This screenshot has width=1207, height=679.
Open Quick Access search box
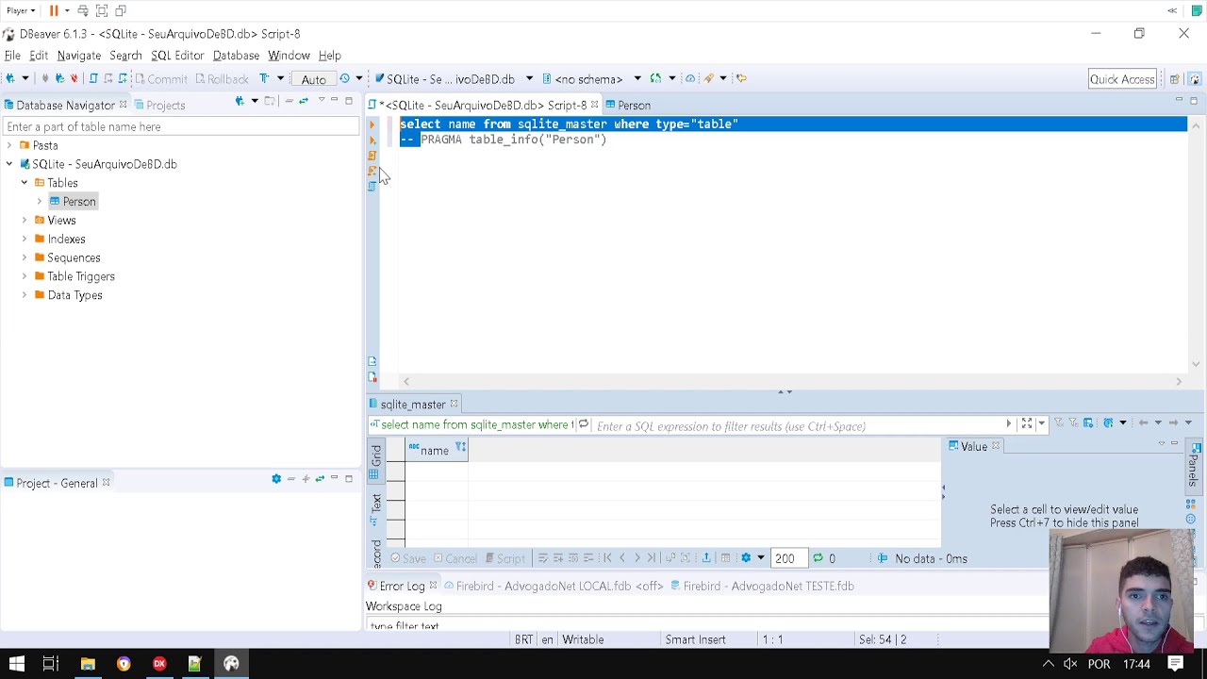(x=1122, y=79)
